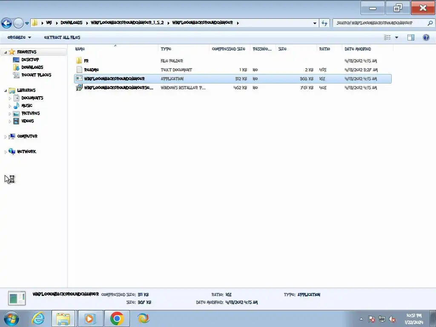Select Downloads breadcrumb in address bar
The image size is (436, 327).
coord(72,23)
